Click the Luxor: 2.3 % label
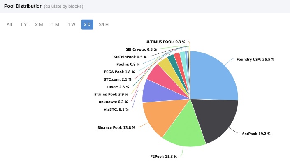Screen dimensions: 290x162 [x=118, y=87]
